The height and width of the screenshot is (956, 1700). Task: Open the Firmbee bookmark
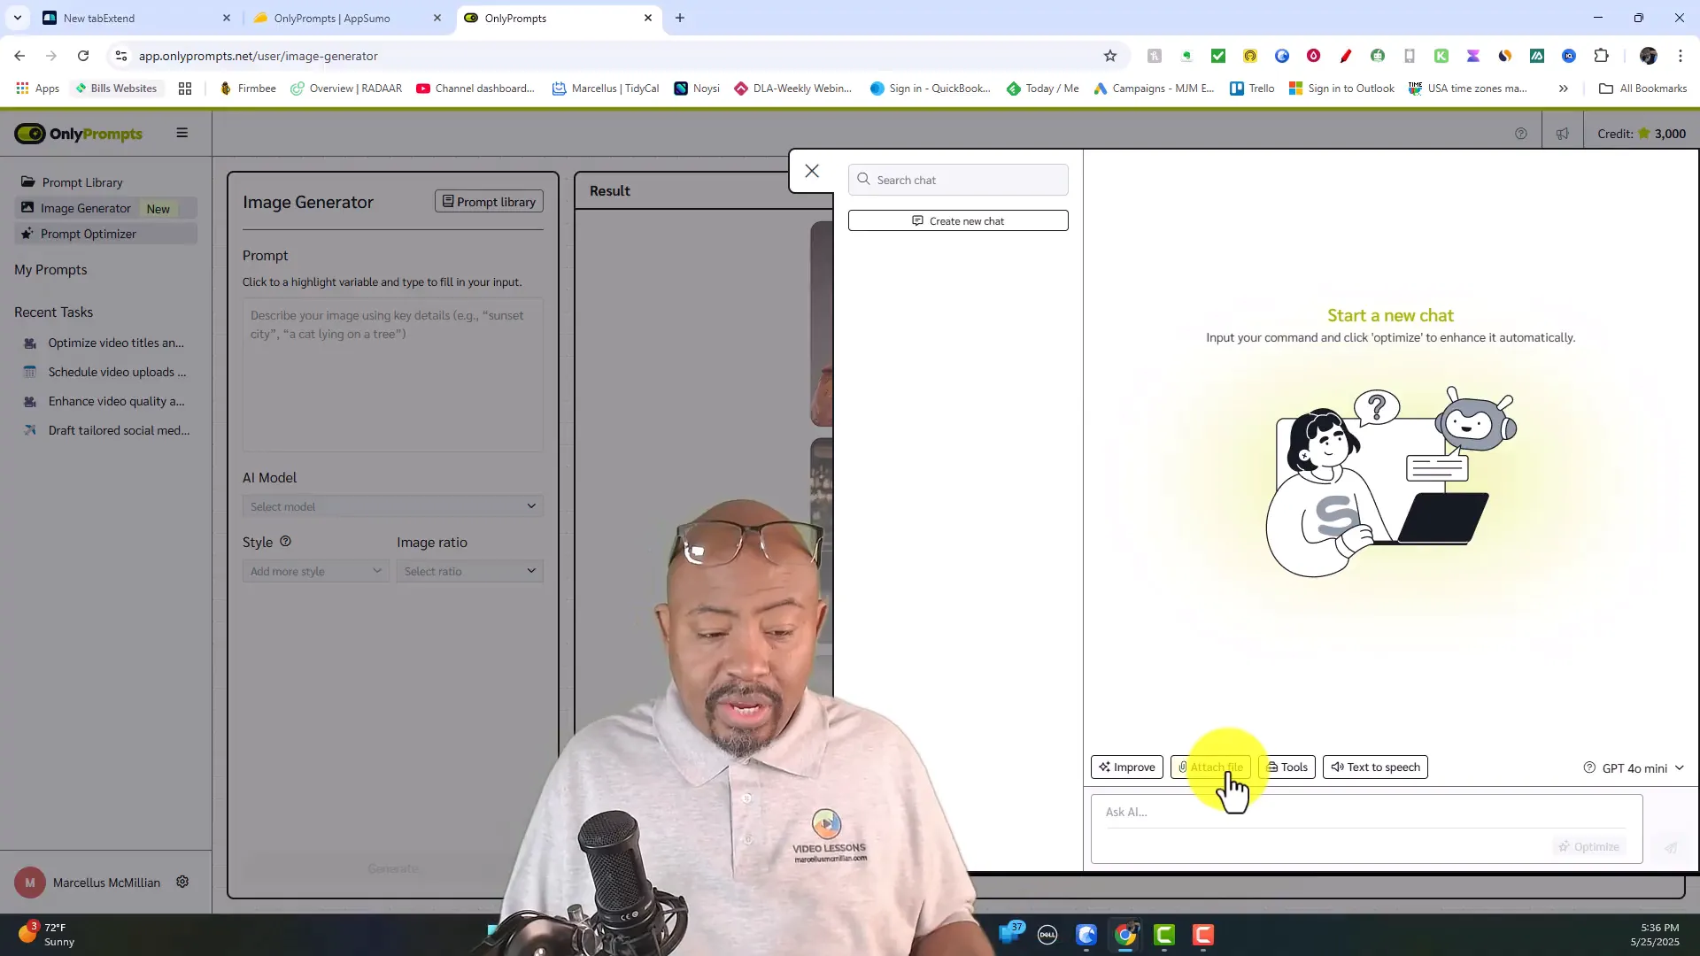(x=248, y=89)
